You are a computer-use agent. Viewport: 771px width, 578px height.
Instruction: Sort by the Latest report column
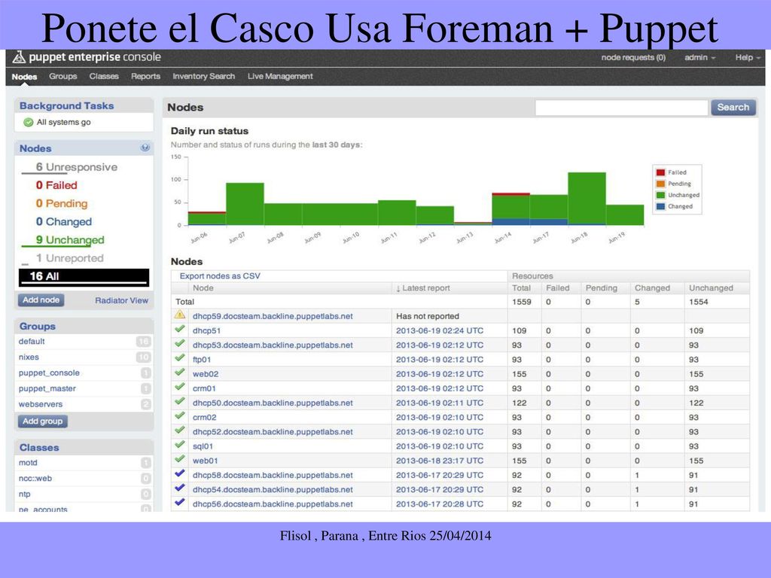coord(423,288)
